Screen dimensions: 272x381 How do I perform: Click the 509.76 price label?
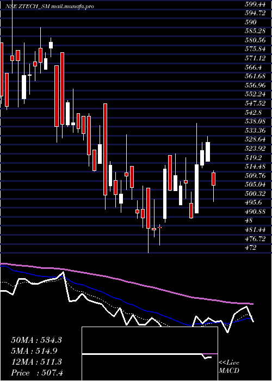[255, 175]
